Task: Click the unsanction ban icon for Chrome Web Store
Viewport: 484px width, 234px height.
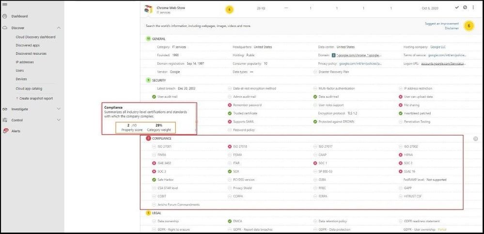Action: click(465, 7)
